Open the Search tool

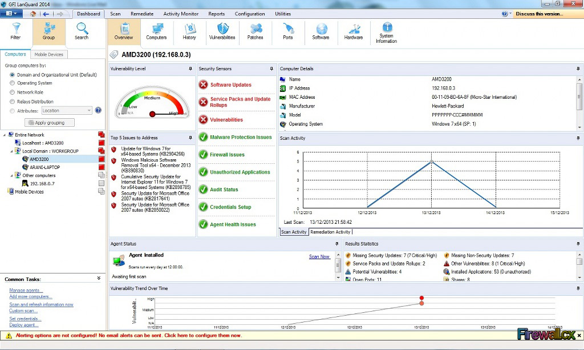click(x=82, y=31)
